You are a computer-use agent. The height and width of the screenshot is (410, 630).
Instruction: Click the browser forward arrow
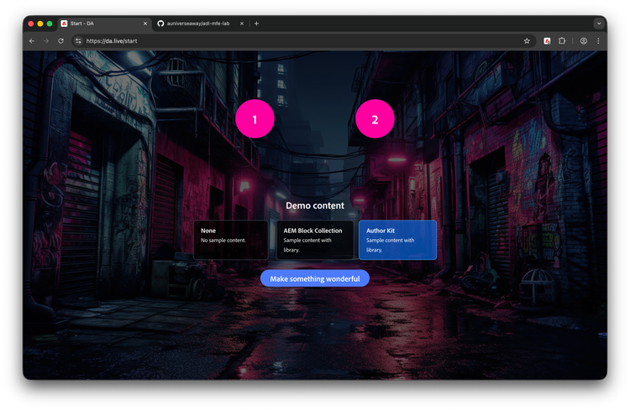(x=45, y=40)
